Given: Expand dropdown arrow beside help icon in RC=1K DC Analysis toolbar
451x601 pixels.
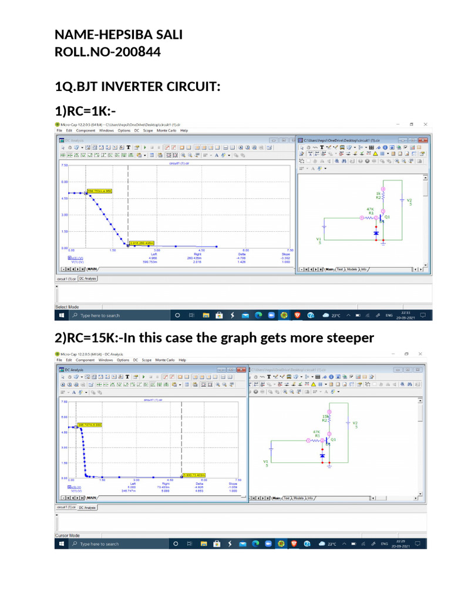Looking at the screenshot, I should click(82, 147).
